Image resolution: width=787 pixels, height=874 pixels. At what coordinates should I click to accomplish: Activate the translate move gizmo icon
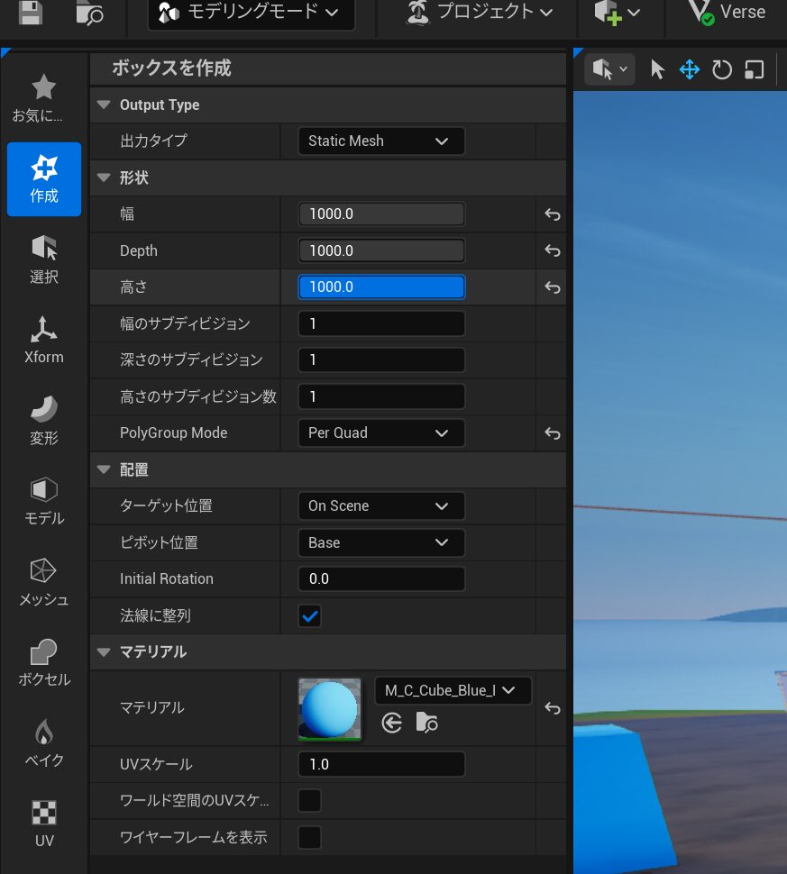click(690, 69)
